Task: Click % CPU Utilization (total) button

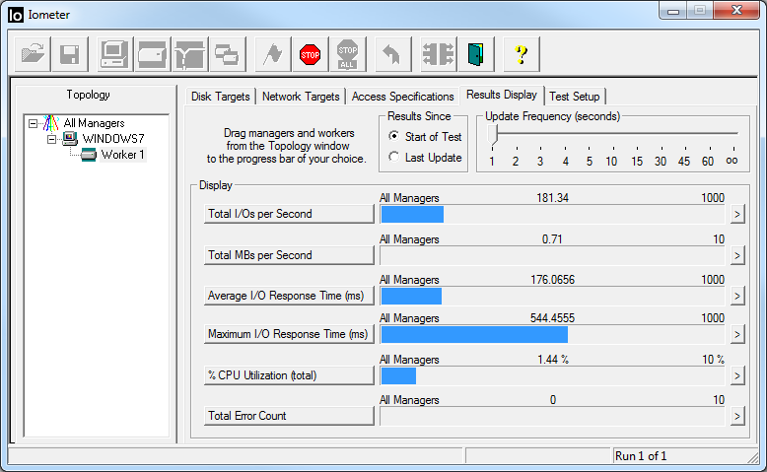Action: click(x=289, y=375)
